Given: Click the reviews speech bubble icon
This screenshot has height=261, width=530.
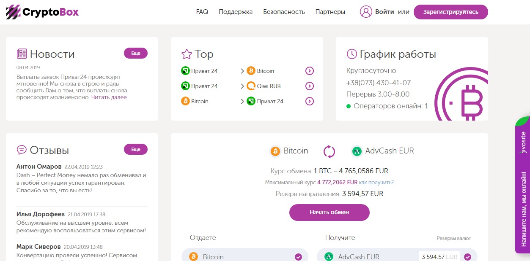Looking at the screenshot, I should 22,150.
